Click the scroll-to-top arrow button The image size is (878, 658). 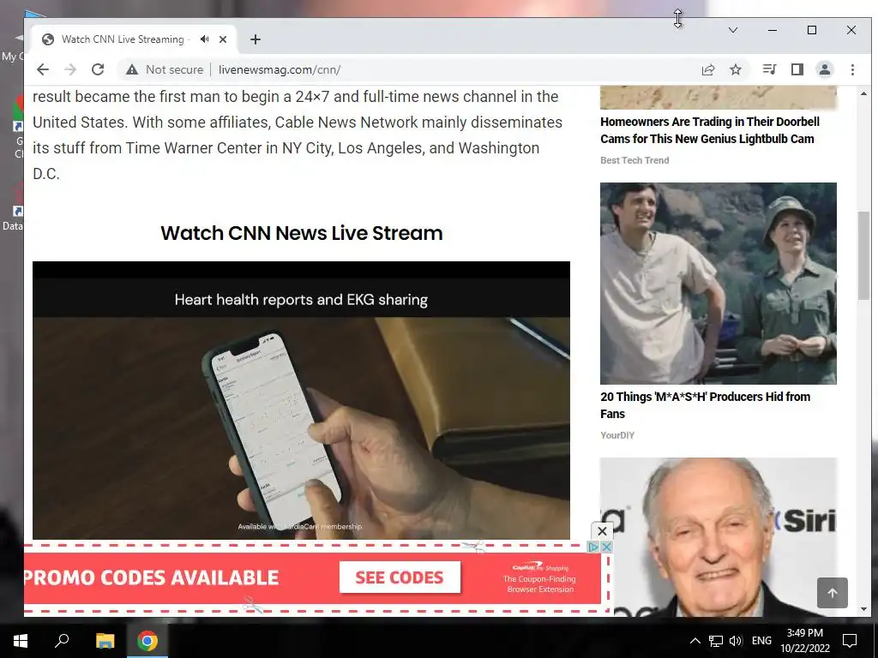tap(832, 593)
